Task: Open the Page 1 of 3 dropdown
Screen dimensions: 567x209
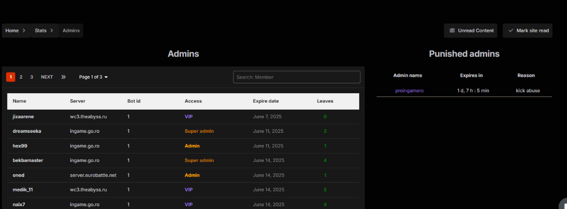Action: 93,77
